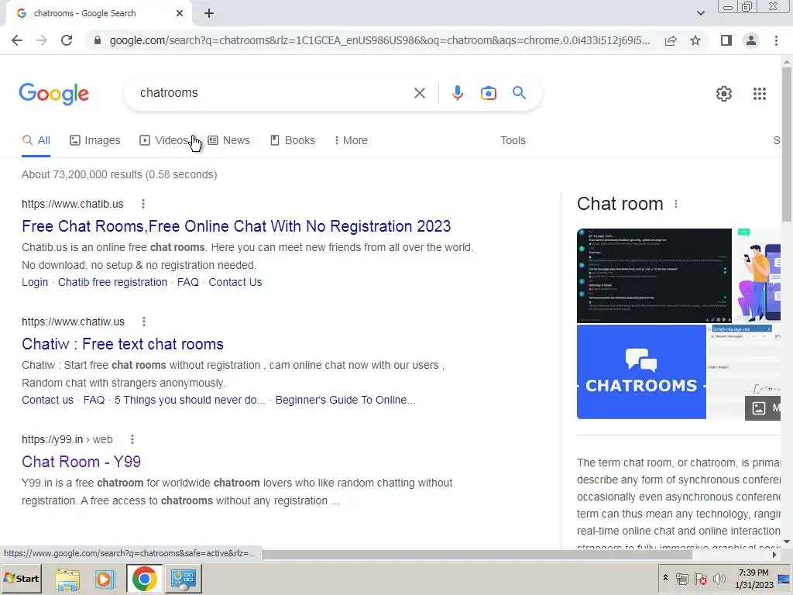Click the horizontal scrollbar
793x595 pixels.
click(x=476, y=555)
